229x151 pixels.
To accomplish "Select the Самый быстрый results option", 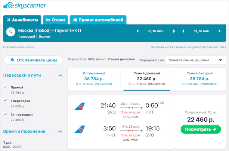I will click(x=199, y=78).
